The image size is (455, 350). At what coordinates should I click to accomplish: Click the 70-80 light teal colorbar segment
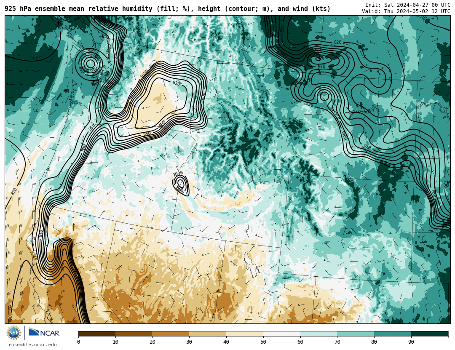pos(356,334)
